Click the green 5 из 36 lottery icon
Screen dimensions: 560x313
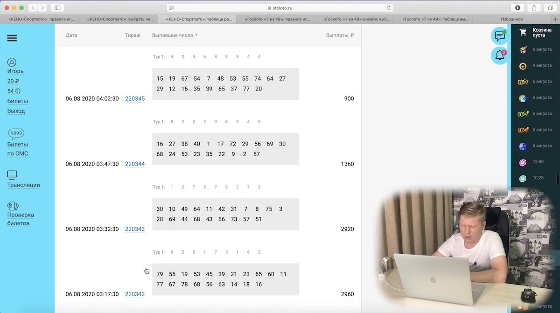pos(523,114)
